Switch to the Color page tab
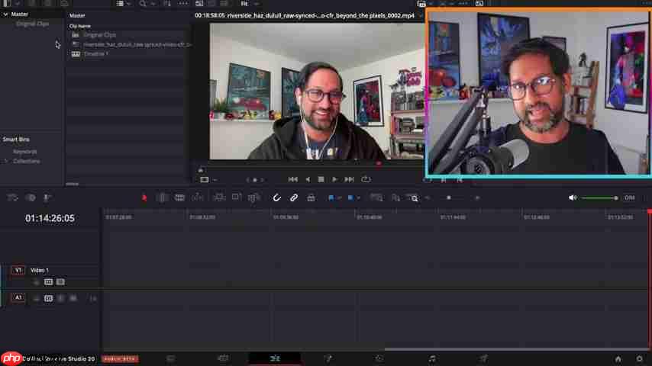Viewport: 652px width, 366px height. point(379,358)
